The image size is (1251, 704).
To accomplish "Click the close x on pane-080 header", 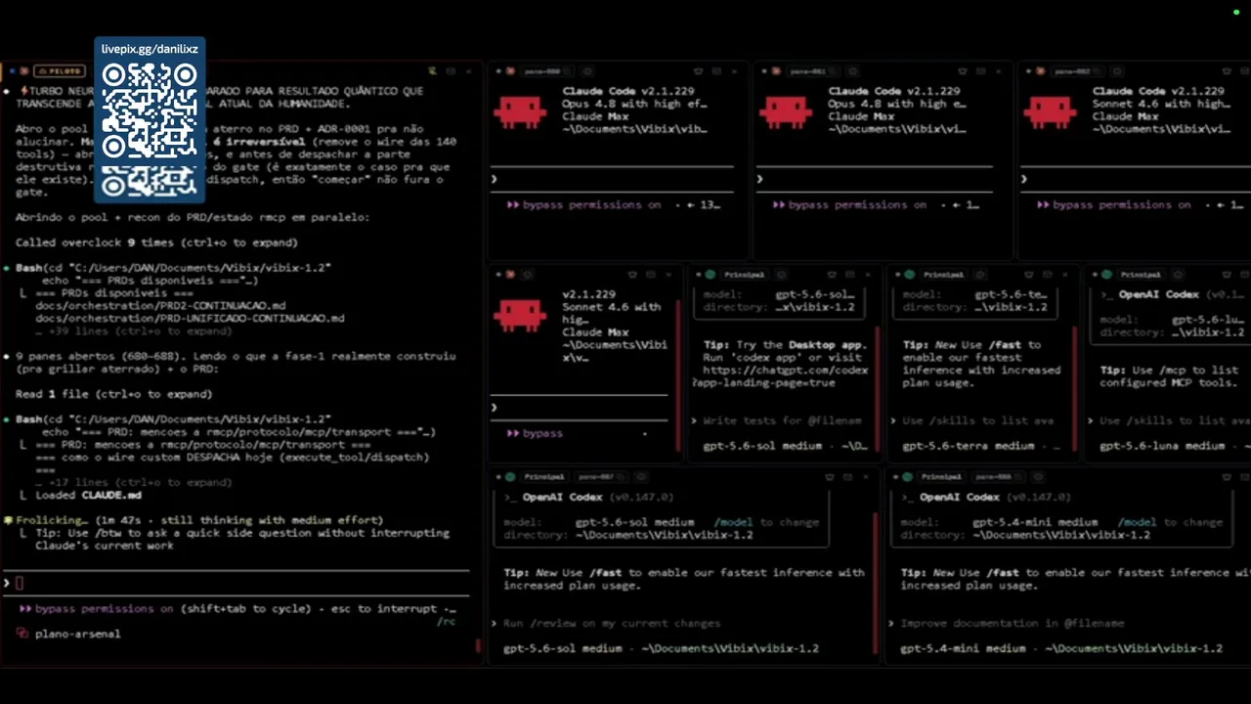I will [734, 71].
